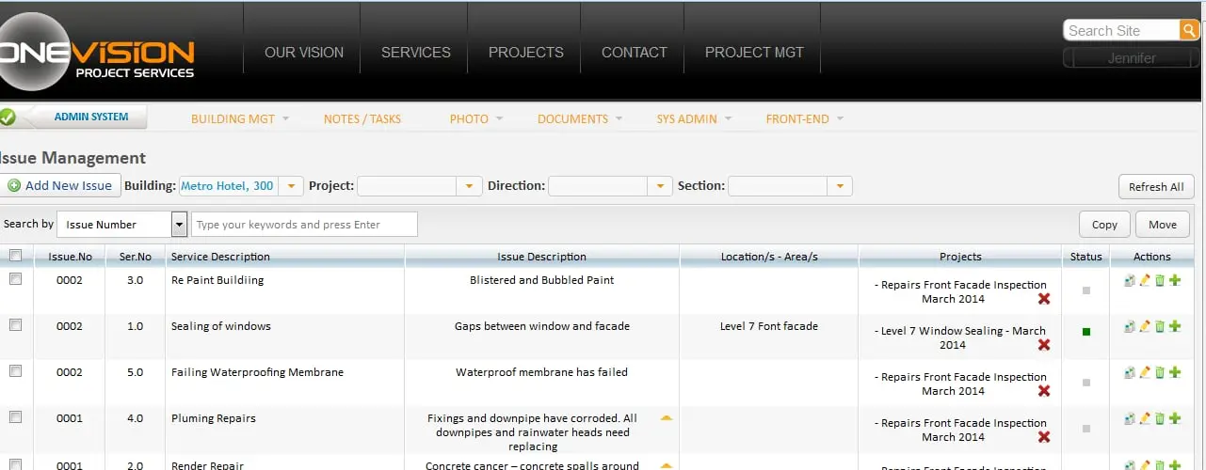The image size is (1206, 470).
Task: Delete Failing Waterproofing Membrane issue via trash icon
Action: pyautogui.click(x=1160, y=372)
